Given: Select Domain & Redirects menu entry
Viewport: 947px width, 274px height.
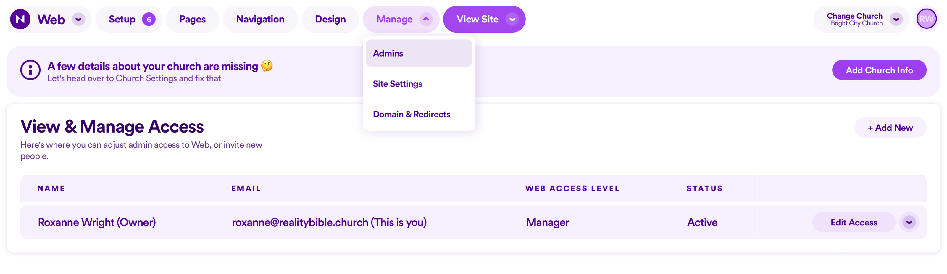Looking at the screenshot, I should (x=411, y=114).
